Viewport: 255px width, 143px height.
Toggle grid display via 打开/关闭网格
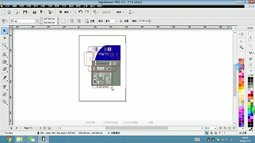pos(131,122)
